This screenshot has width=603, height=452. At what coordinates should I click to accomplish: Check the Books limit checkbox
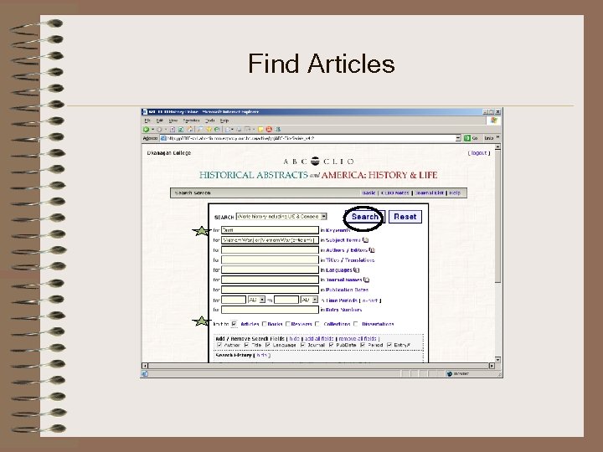point(264,324)
